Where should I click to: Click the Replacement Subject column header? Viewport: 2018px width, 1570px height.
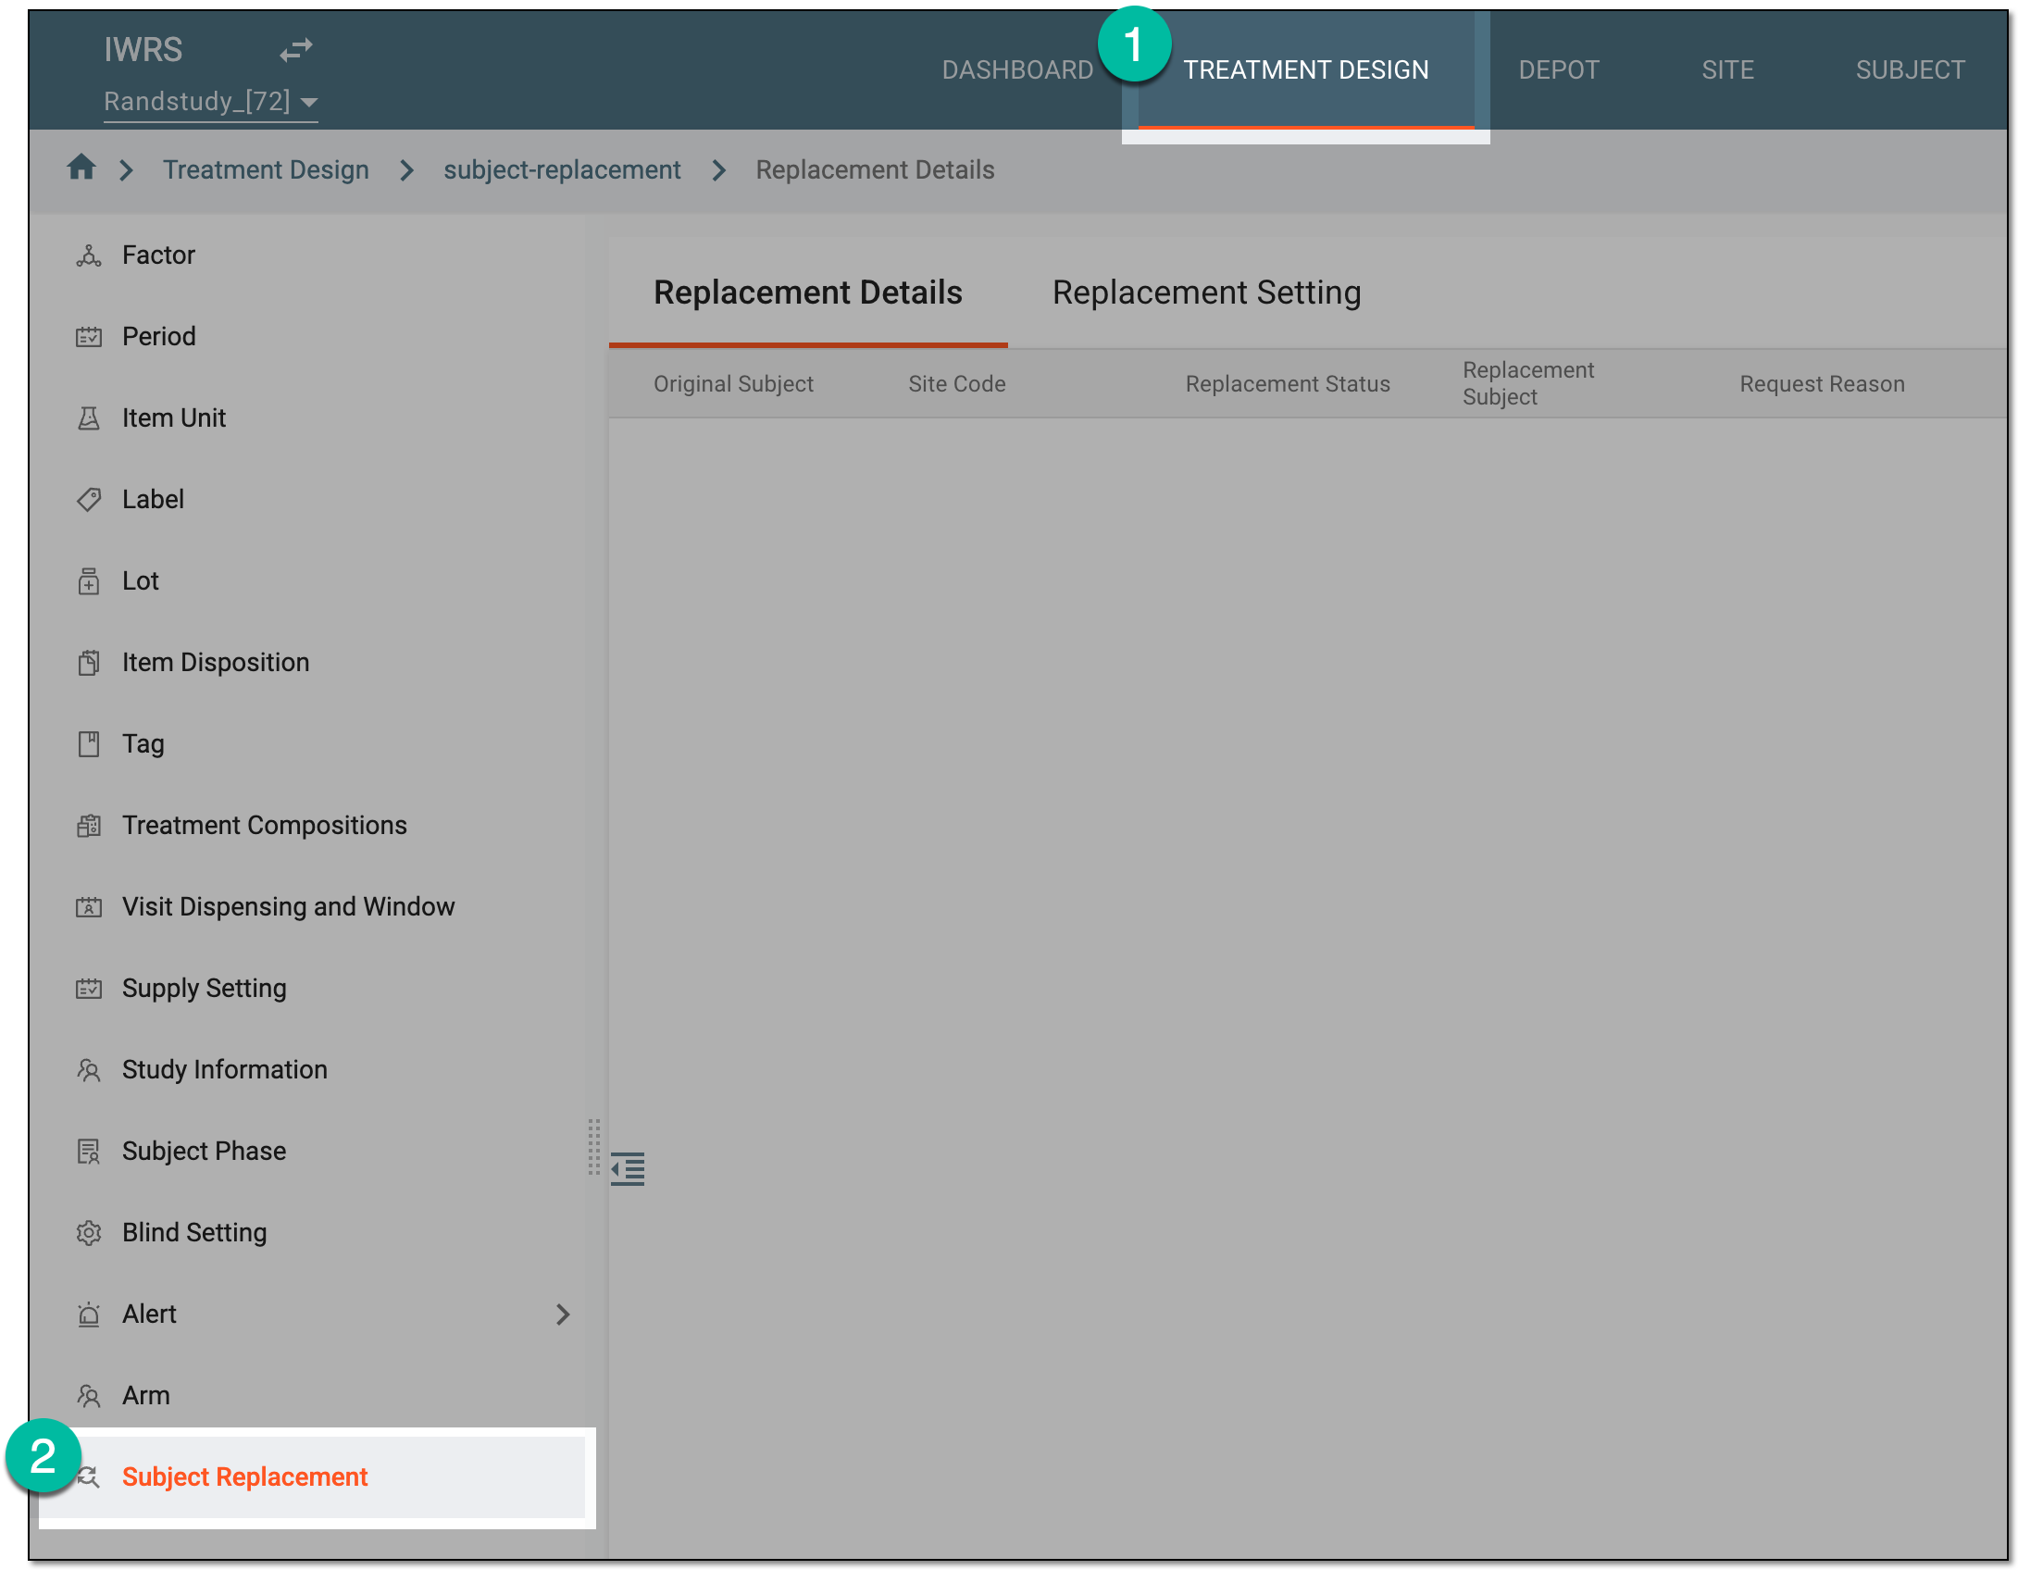pos(1528,383)
